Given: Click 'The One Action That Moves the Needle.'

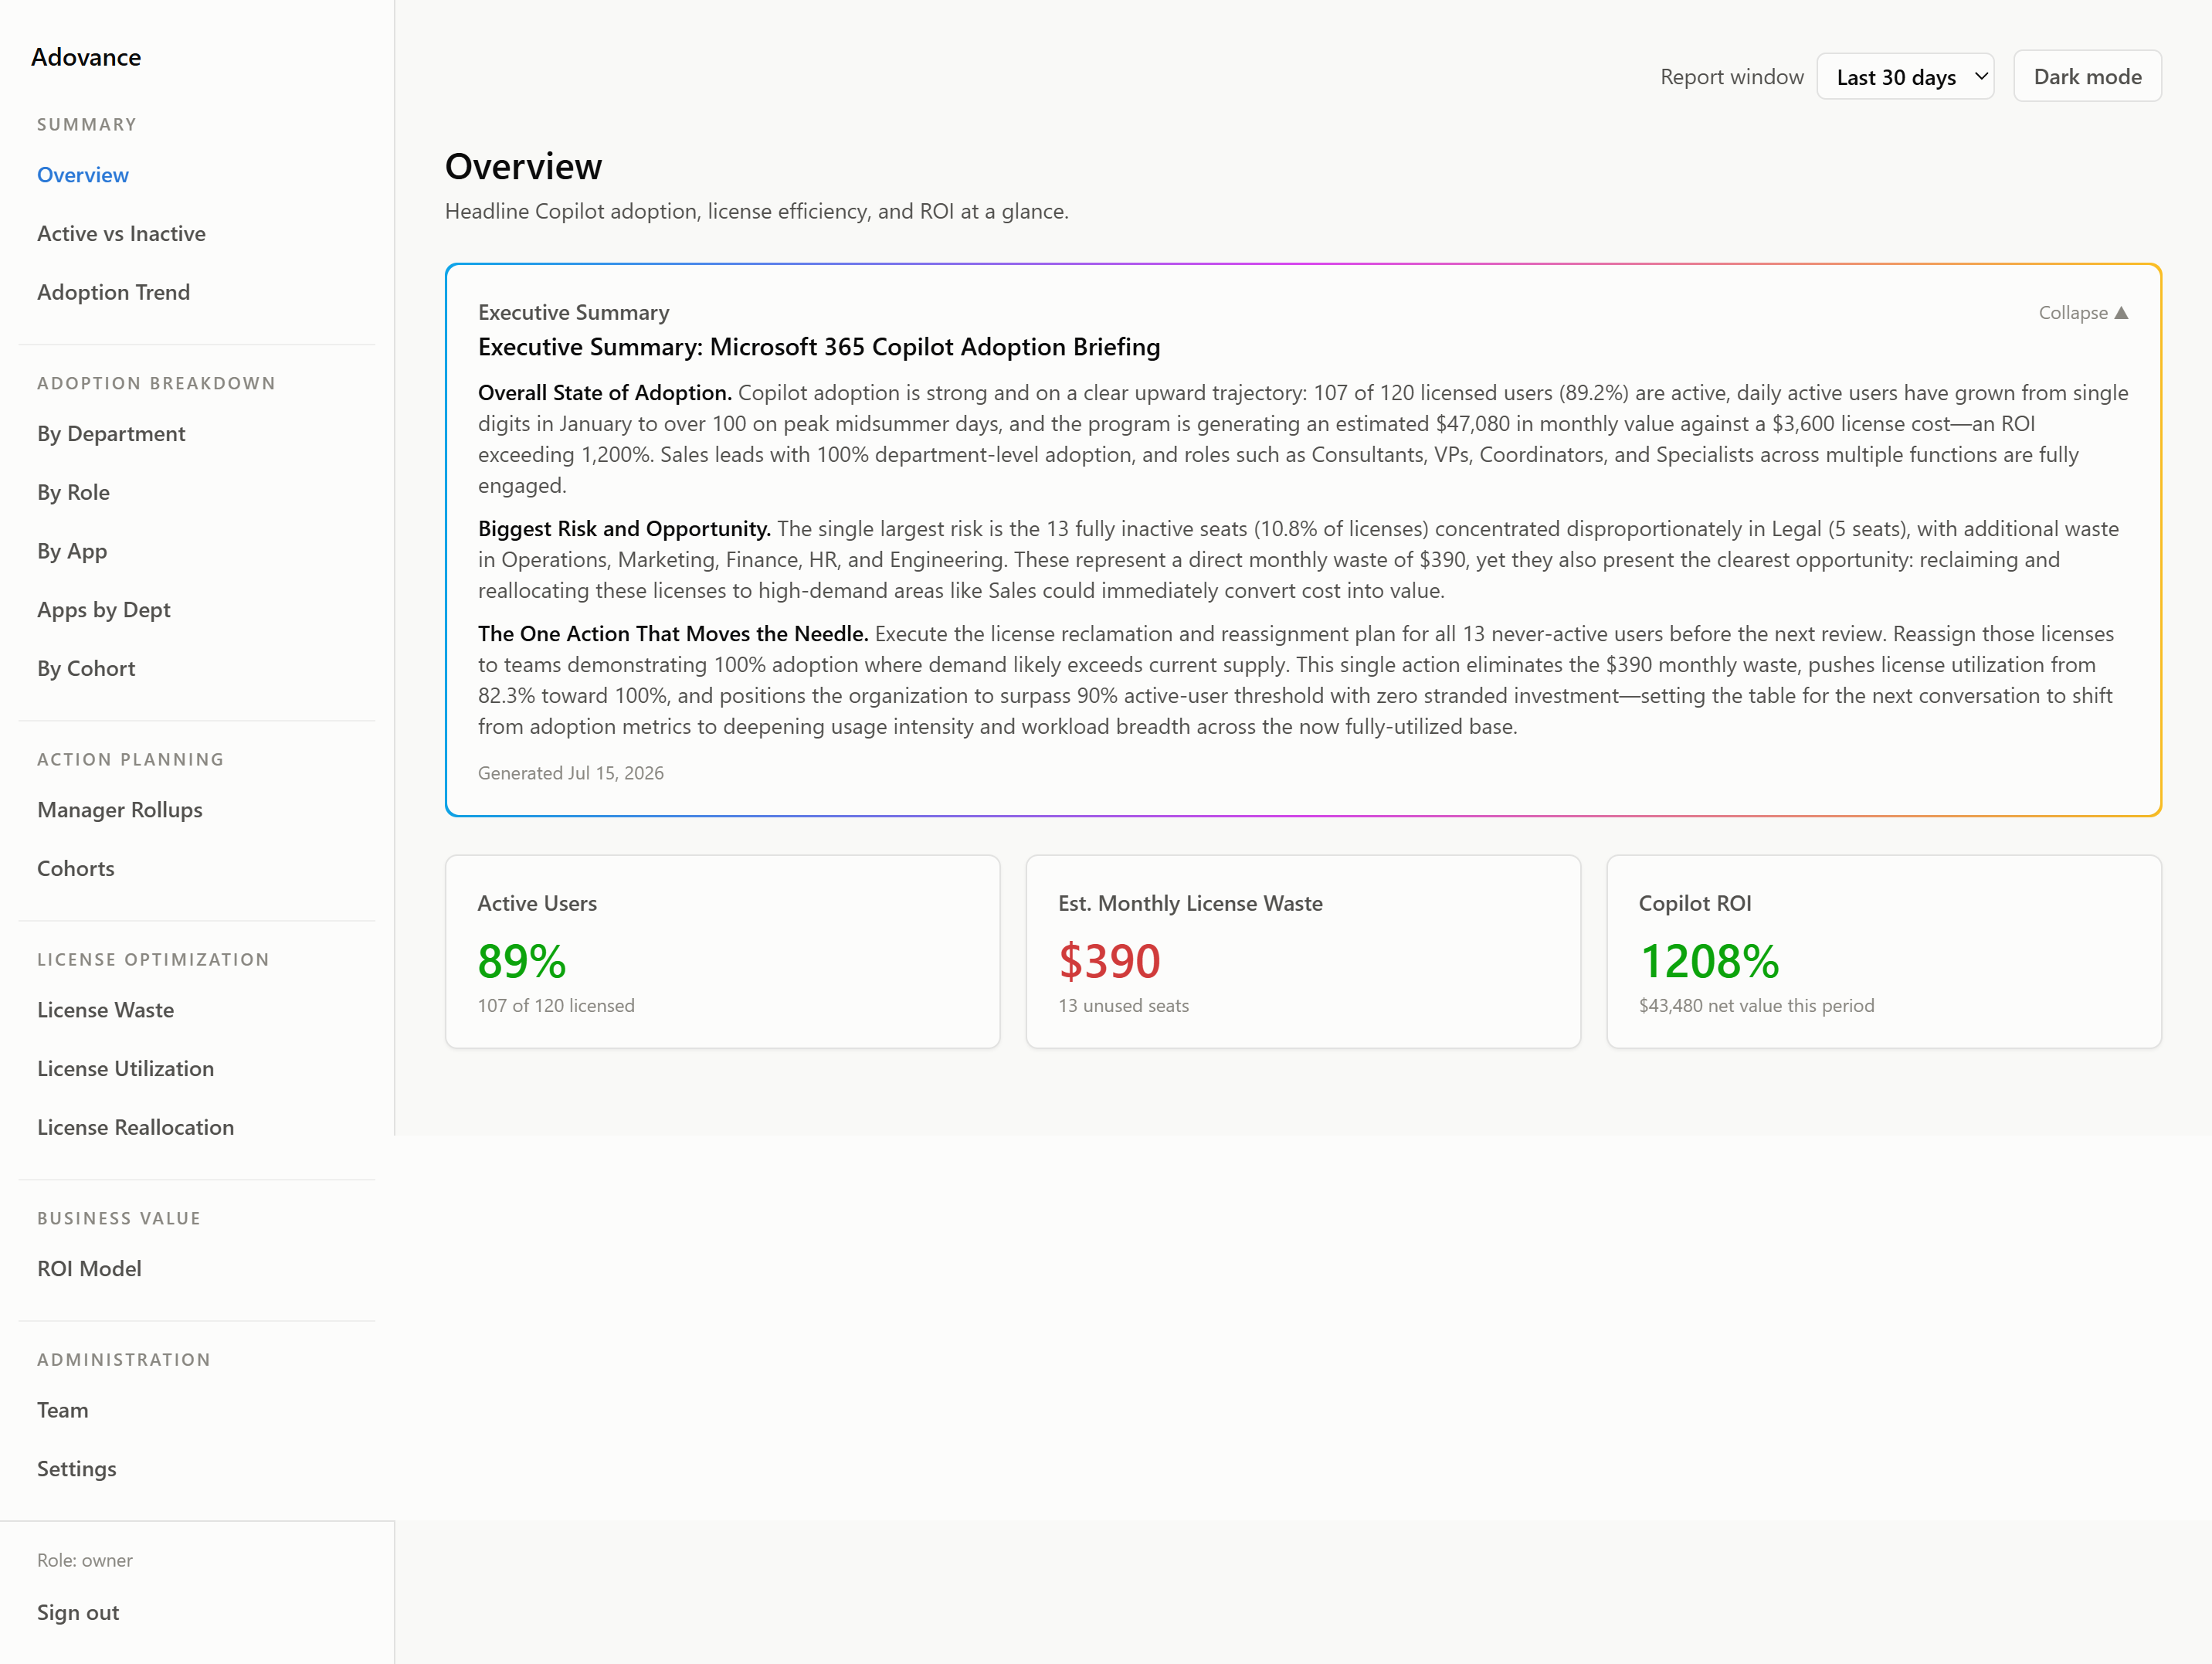Looking at the screenshot, I should click(x=673, y=634).
